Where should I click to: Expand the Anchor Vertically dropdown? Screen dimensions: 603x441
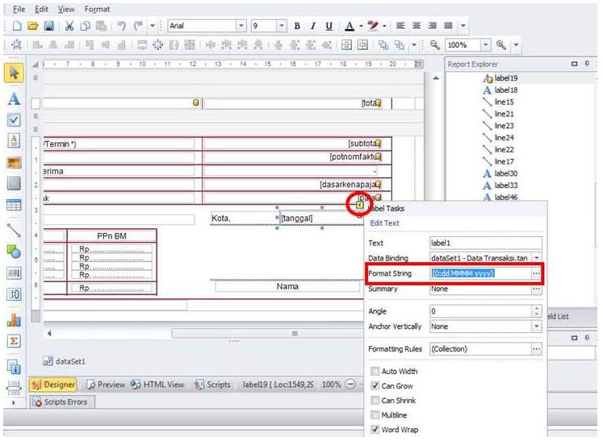tap(537, 327)
